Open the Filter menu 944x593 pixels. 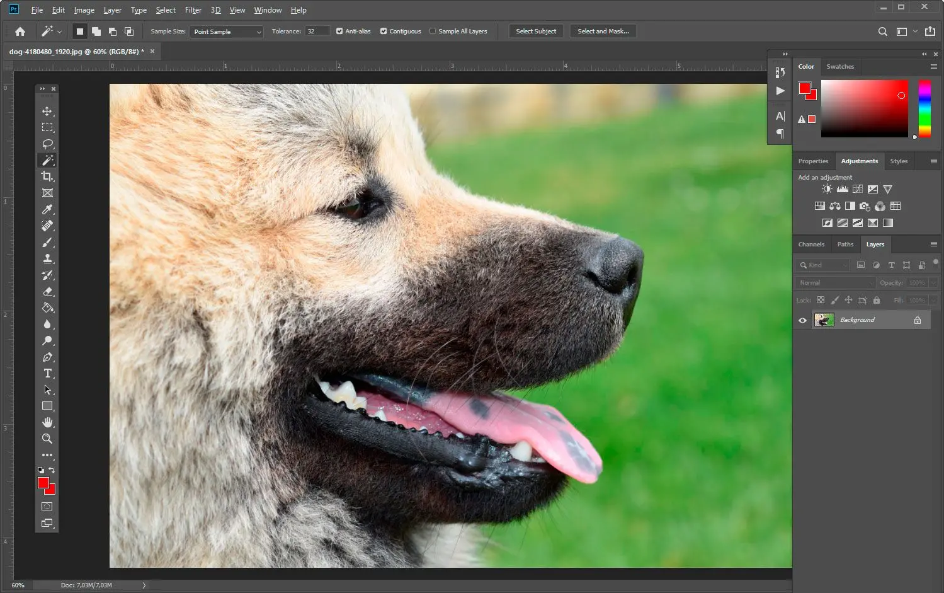(193, 10)
